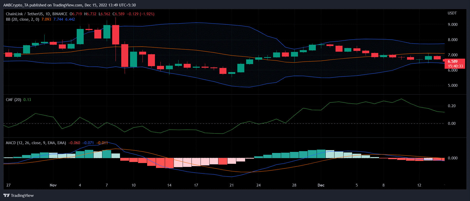Click the Dec marker on the time axis
Image resolution: width=470 pixels, height=201 pixels.
pos(321,185)
